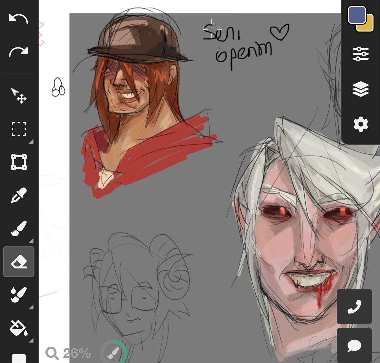
Task: Select the eraser tool
Action: tap(19, 262)
